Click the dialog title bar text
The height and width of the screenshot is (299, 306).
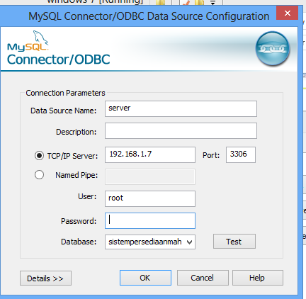(149, 16)
